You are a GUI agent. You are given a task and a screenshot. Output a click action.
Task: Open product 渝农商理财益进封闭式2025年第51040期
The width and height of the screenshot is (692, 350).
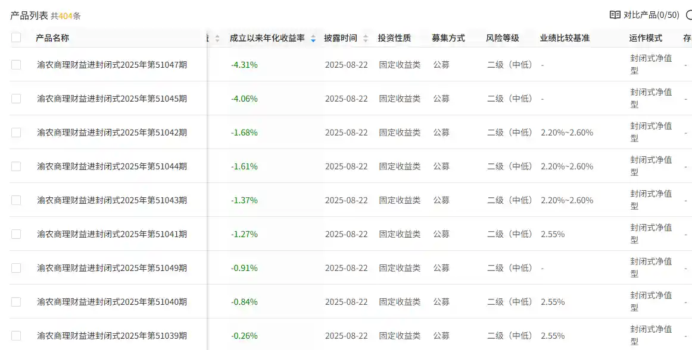(114, 302)
